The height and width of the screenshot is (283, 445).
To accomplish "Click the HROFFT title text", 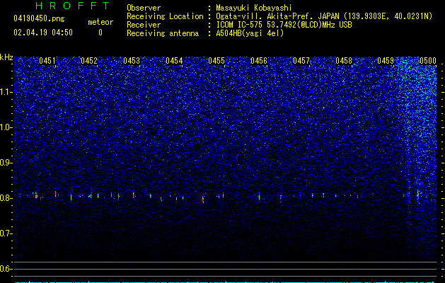I will pos(72,6).
